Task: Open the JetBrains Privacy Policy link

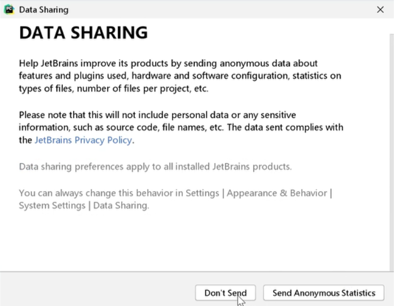Action: pyautogui.click(x=83, y=140)
